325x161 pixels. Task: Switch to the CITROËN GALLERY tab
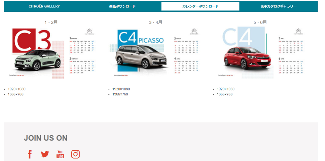(x=44, y=6)
